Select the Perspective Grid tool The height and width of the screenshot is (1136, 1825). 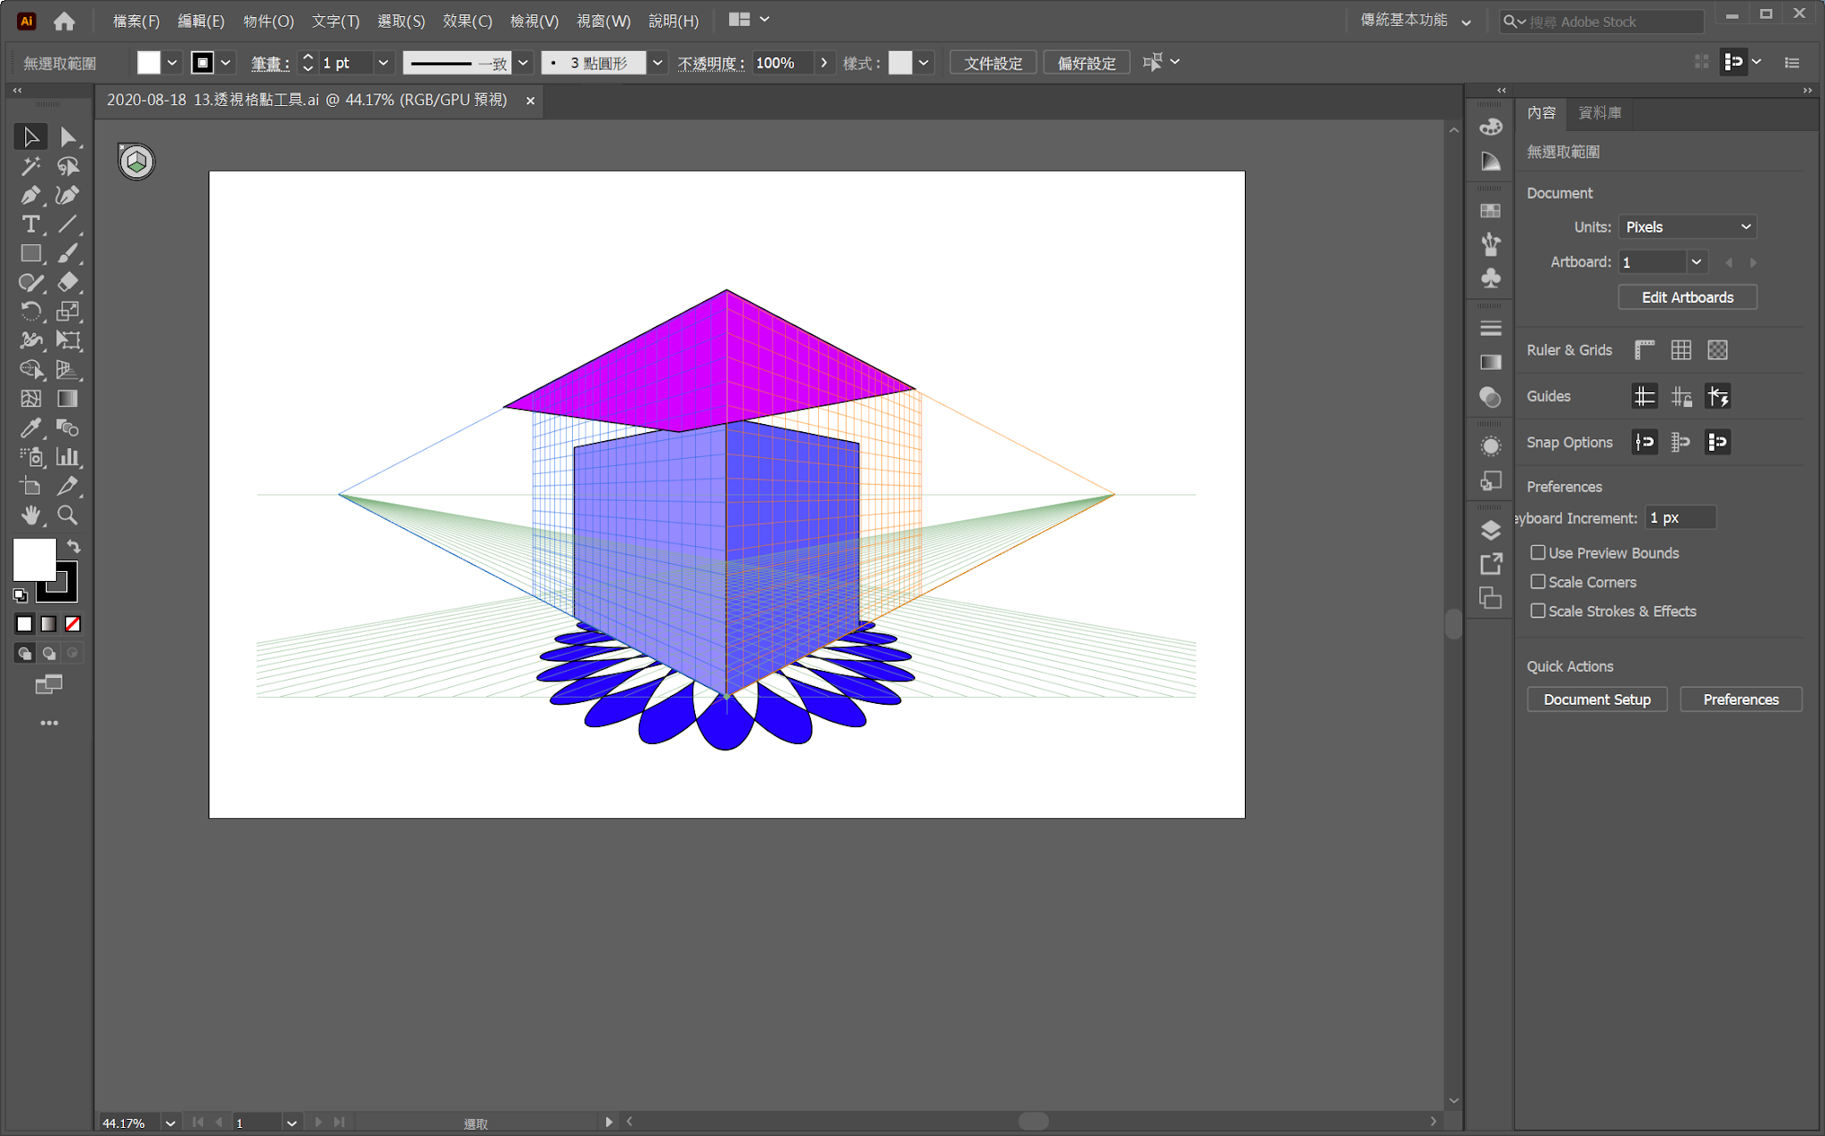point(68,370)
